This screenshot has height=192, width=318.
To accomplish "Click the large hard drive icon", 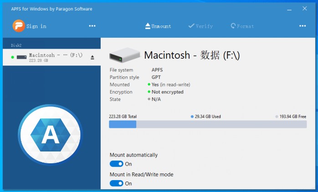I will point(124,55).
